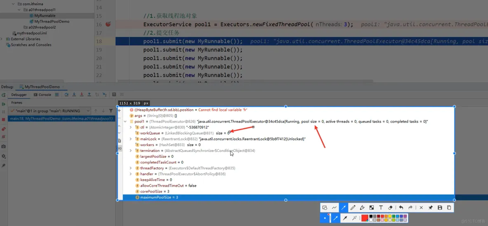Select the rectangle/ellipse shape tool
Image resolution: width=488 pixels, height=226 pixels.
coord(325,207)
